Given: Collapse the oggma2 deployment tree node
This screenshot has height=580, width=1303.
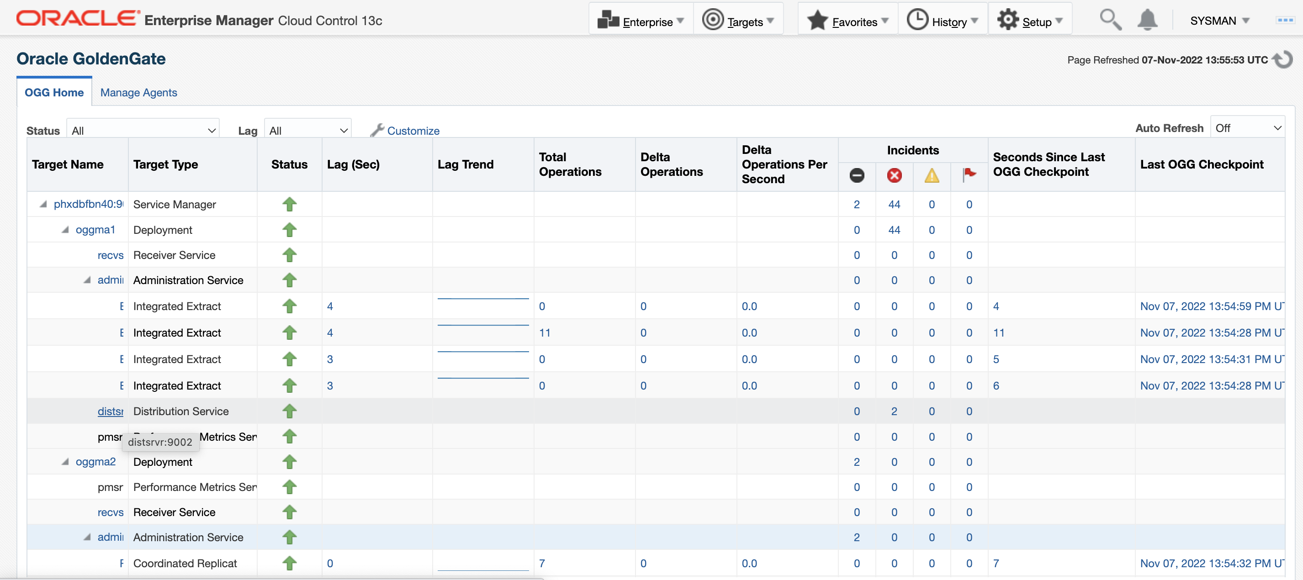Looking at the screenshot, I should pyautogui.click(x=66, y=461).
